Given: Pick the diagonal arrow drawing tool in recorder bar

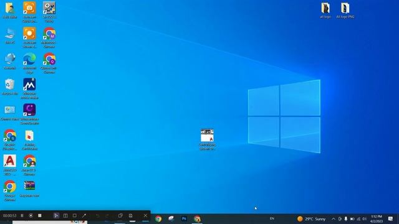Looking at the screenshot, I should pyautogui.click(x=84, y=216).
